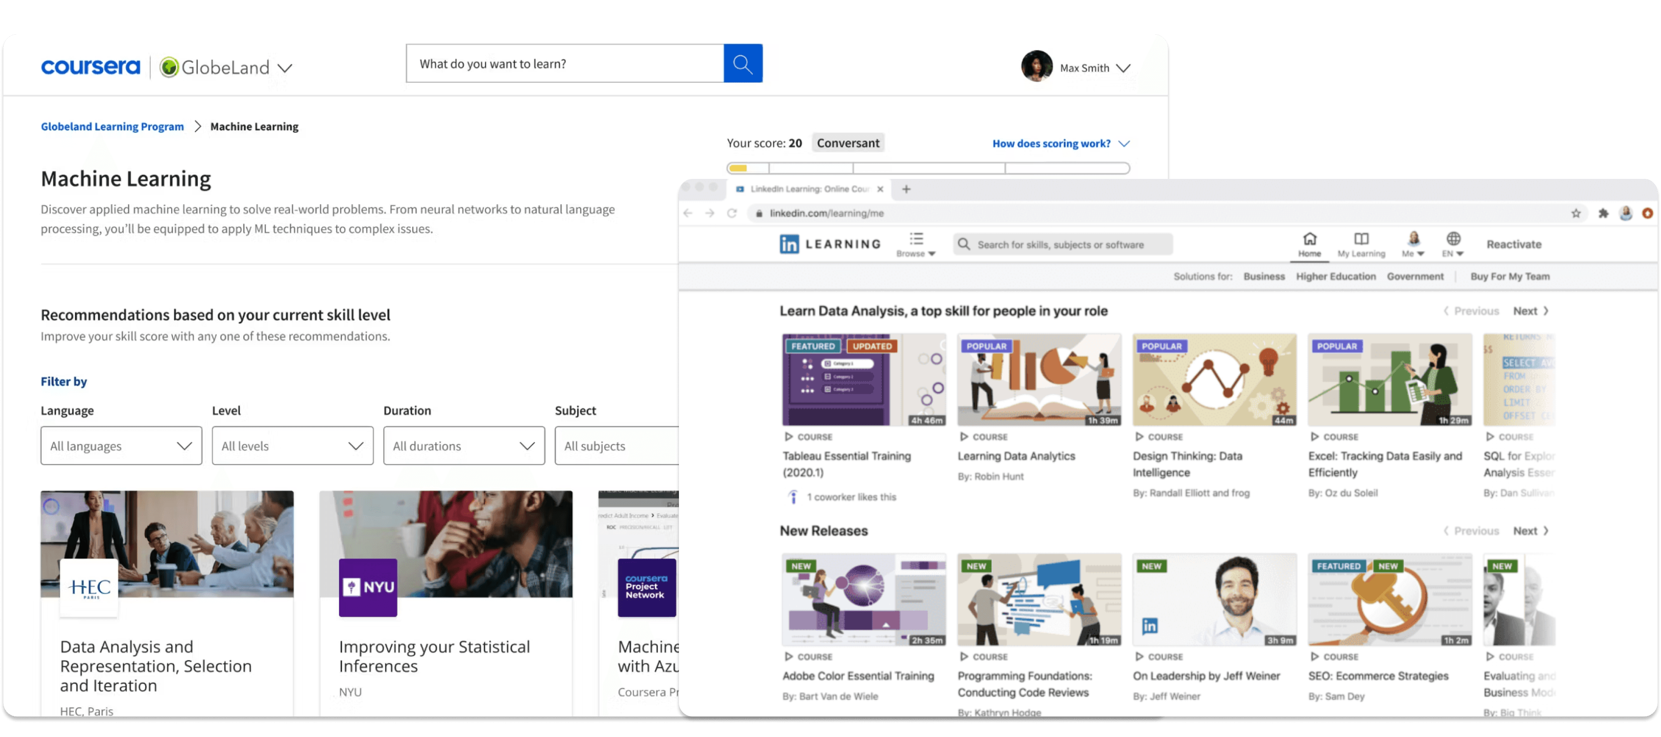1661x737 pixels.
Task: Reload the LinkedIn Learning page
Action: pos(731,214)
